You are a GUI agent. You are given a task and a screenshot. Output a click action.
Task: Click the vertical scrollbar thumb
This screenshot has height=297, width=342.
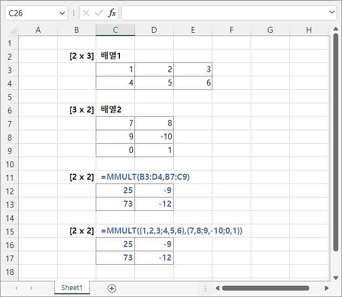coord(336,142)
